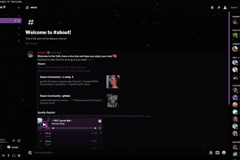240x160 pixels.
Task: Open the EXECUTIVE member avatar
Action: tap(235, 35)
